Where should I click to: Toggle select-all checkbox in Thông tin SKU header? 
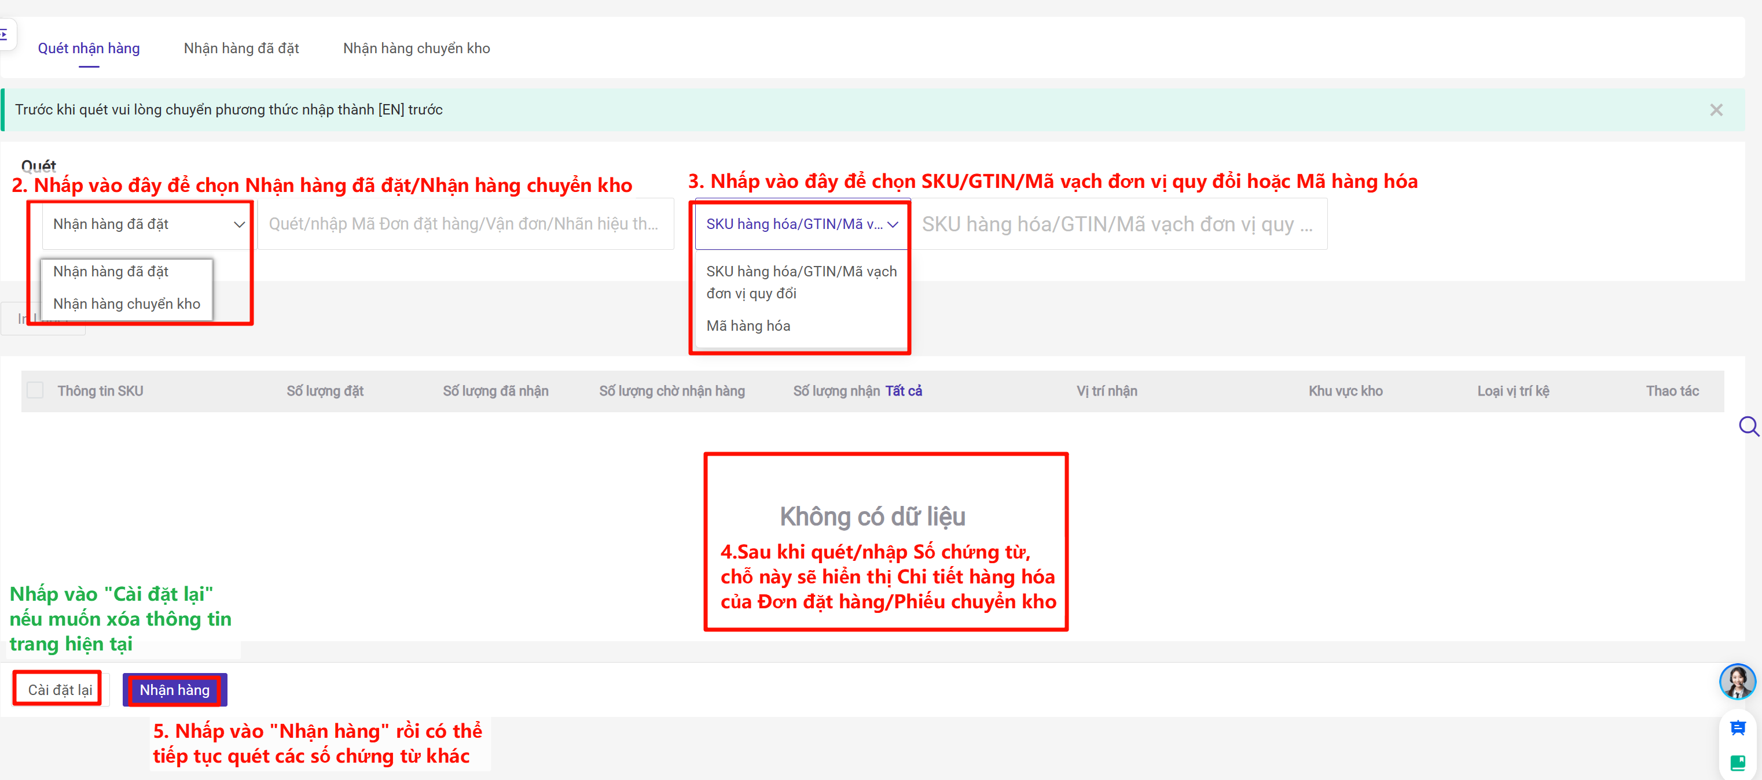pyautogui.click(x=35, y=391)
